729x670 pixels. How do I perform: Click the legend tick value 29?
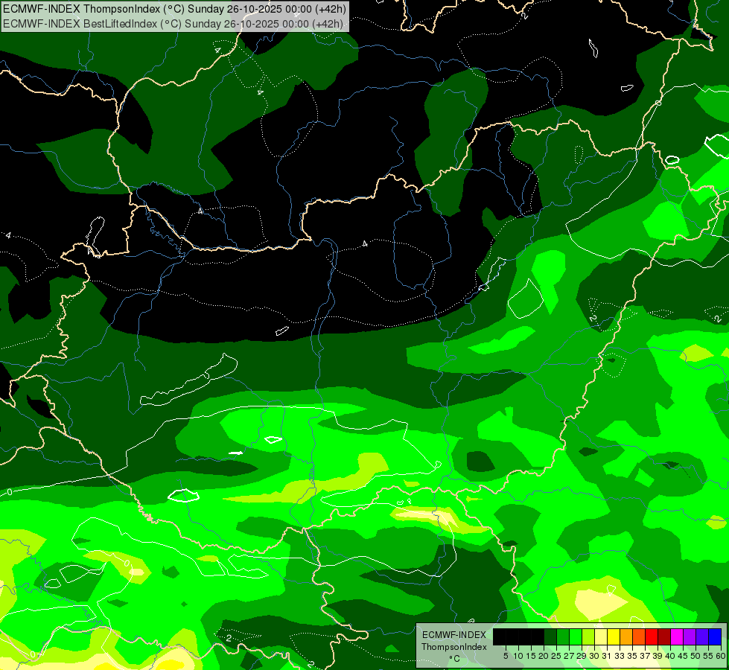(x=582, y=656)
